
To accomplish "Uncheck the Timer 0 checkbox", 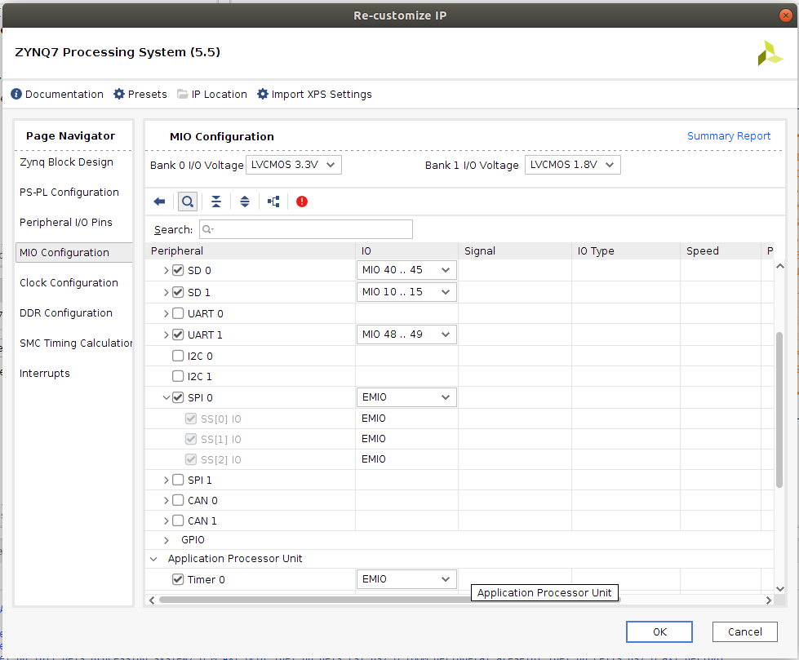I will (178, 579).
